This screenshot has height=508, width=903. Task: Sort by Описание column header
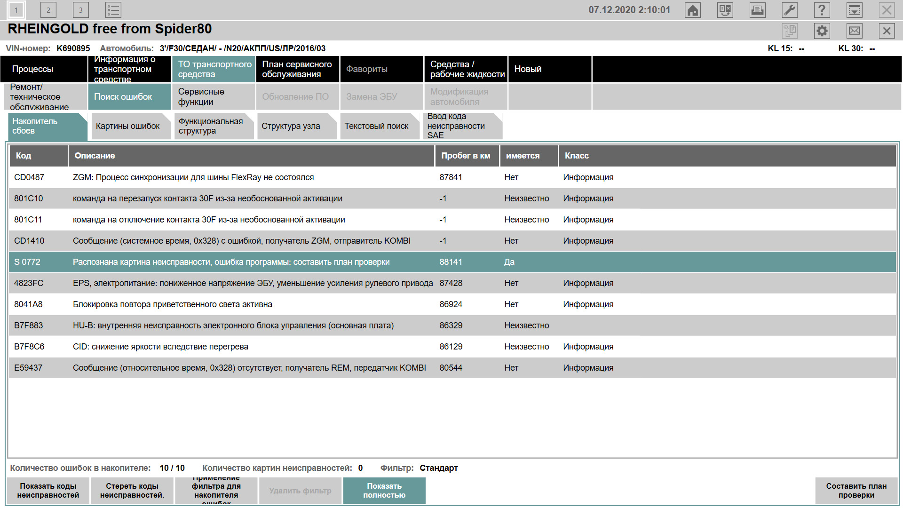(x=251, y=156)
